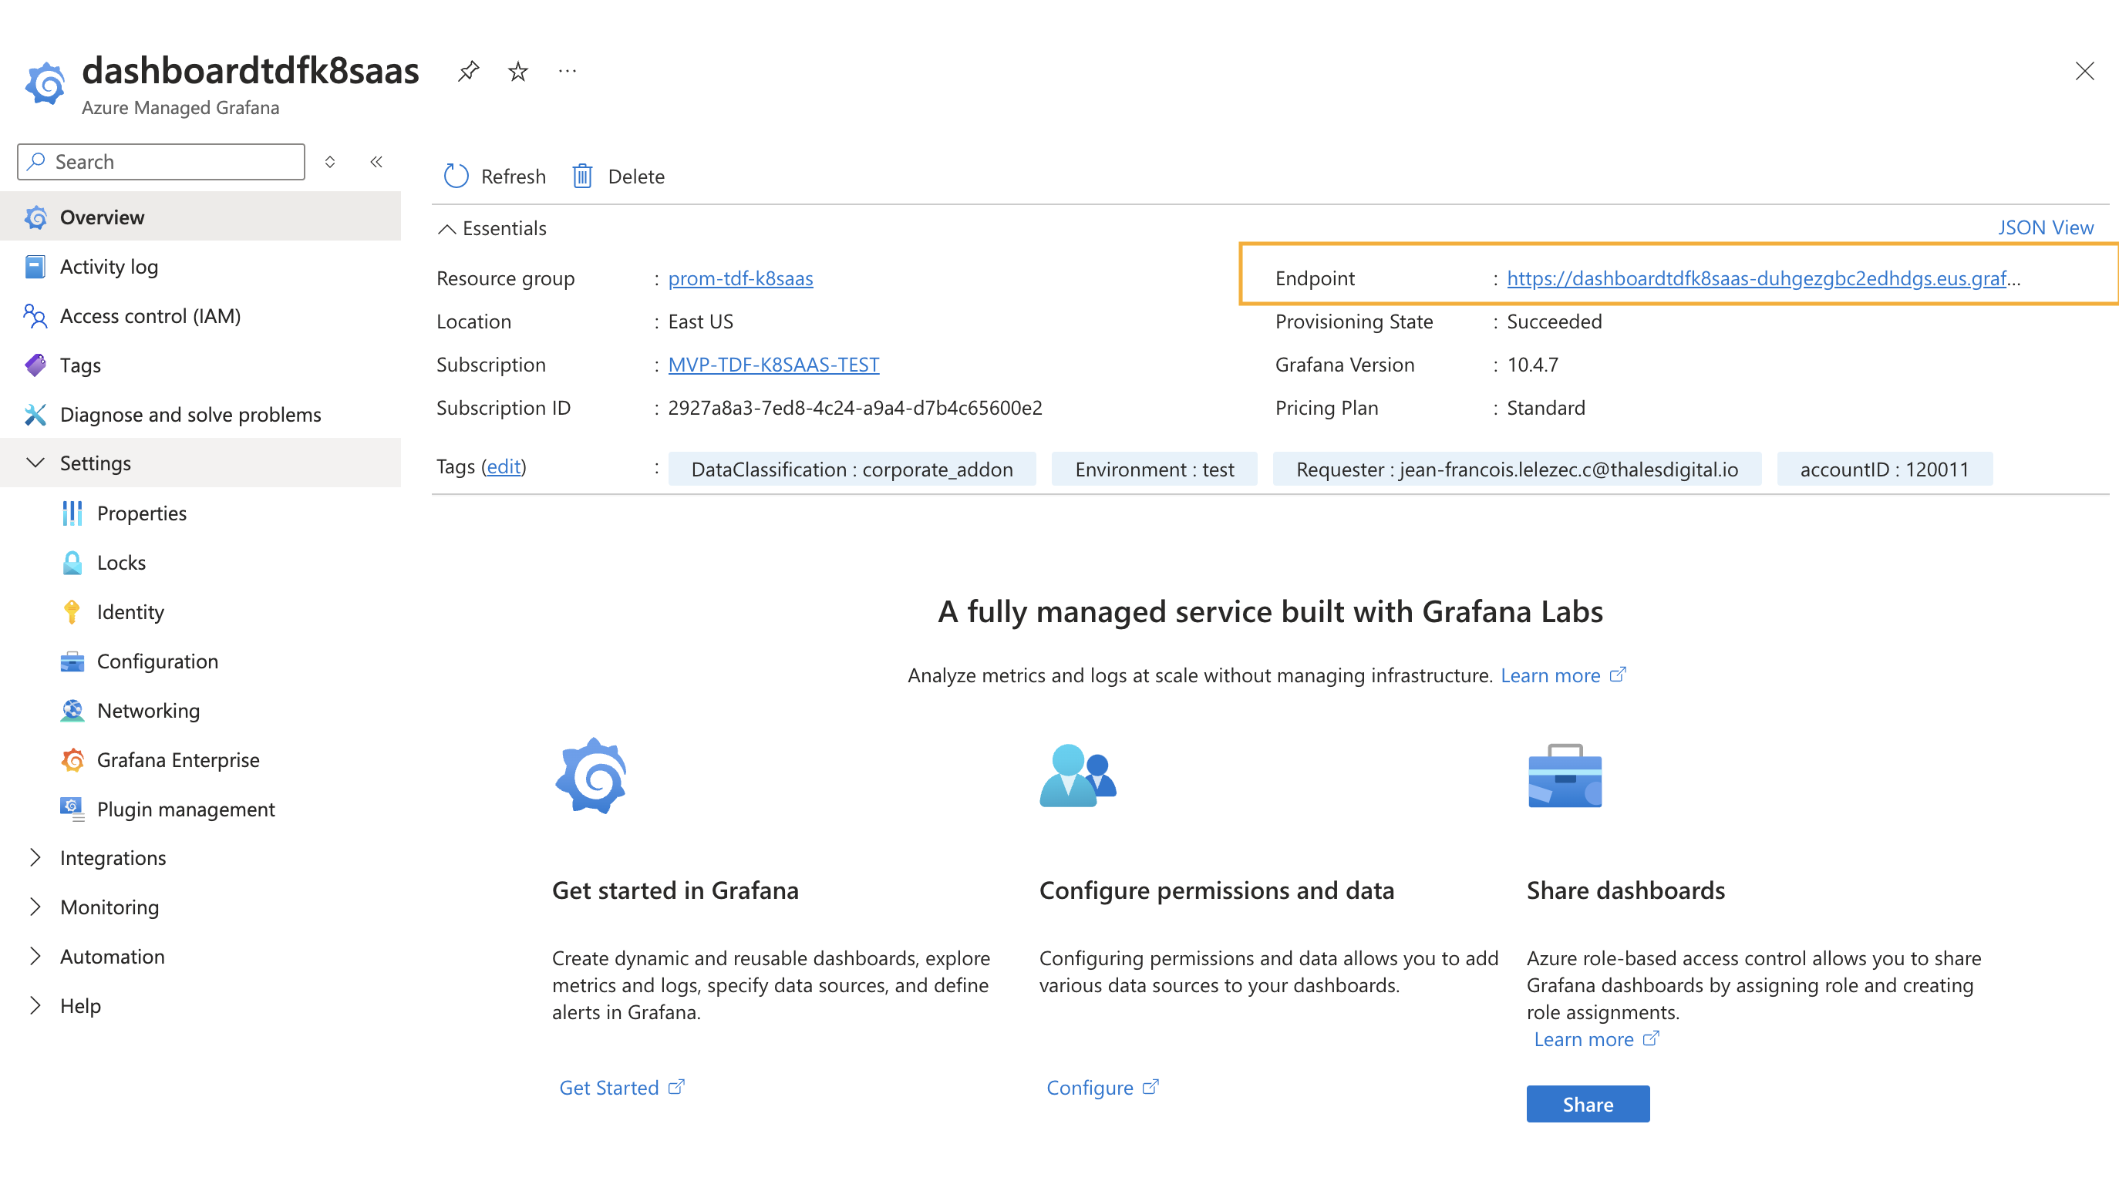2119x1198 pixels.
Task: Click the Refresh button label
Action: tap(514, 176)
